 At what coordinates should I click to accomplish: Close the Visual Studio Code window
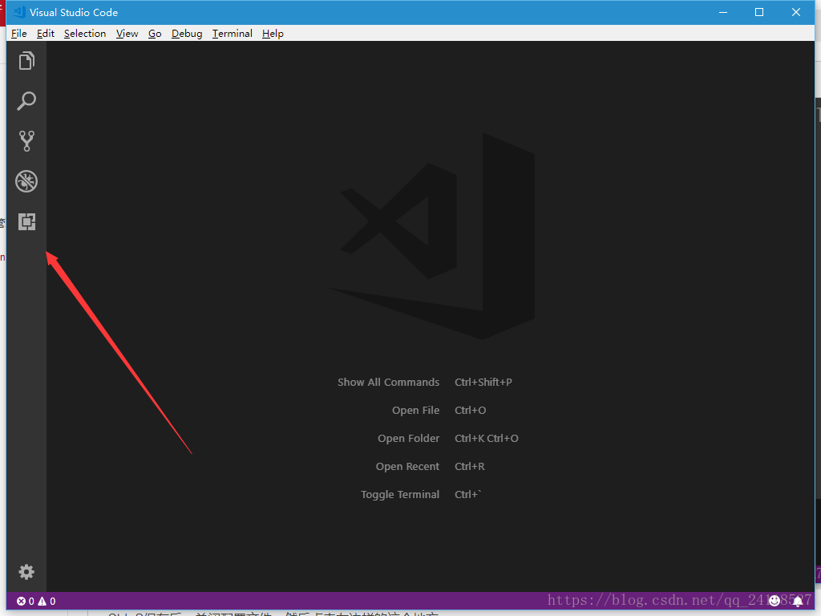pyautogui.click(x=796, y=12)
